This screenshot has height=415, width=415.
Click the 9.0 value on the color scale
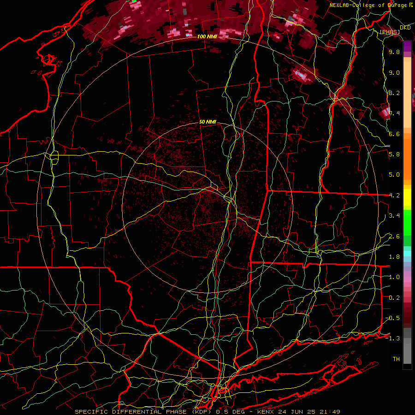coord(394,72)
